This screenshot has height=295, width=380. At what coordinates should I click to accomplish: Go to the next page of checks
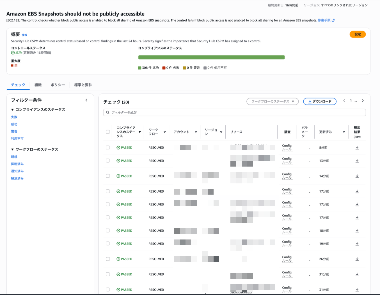363,101
